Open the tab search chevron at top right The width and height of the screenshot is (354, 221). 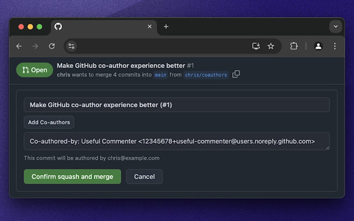pos(336,27)
